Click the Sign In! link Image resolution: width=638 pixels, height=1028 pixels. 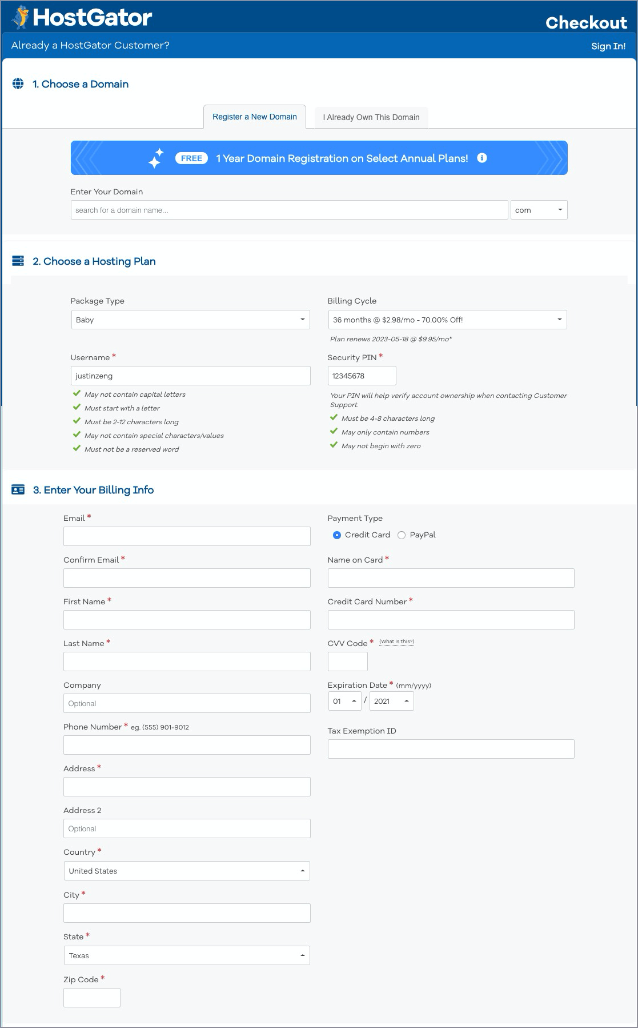pyautogui.click(x=608, y=46)
